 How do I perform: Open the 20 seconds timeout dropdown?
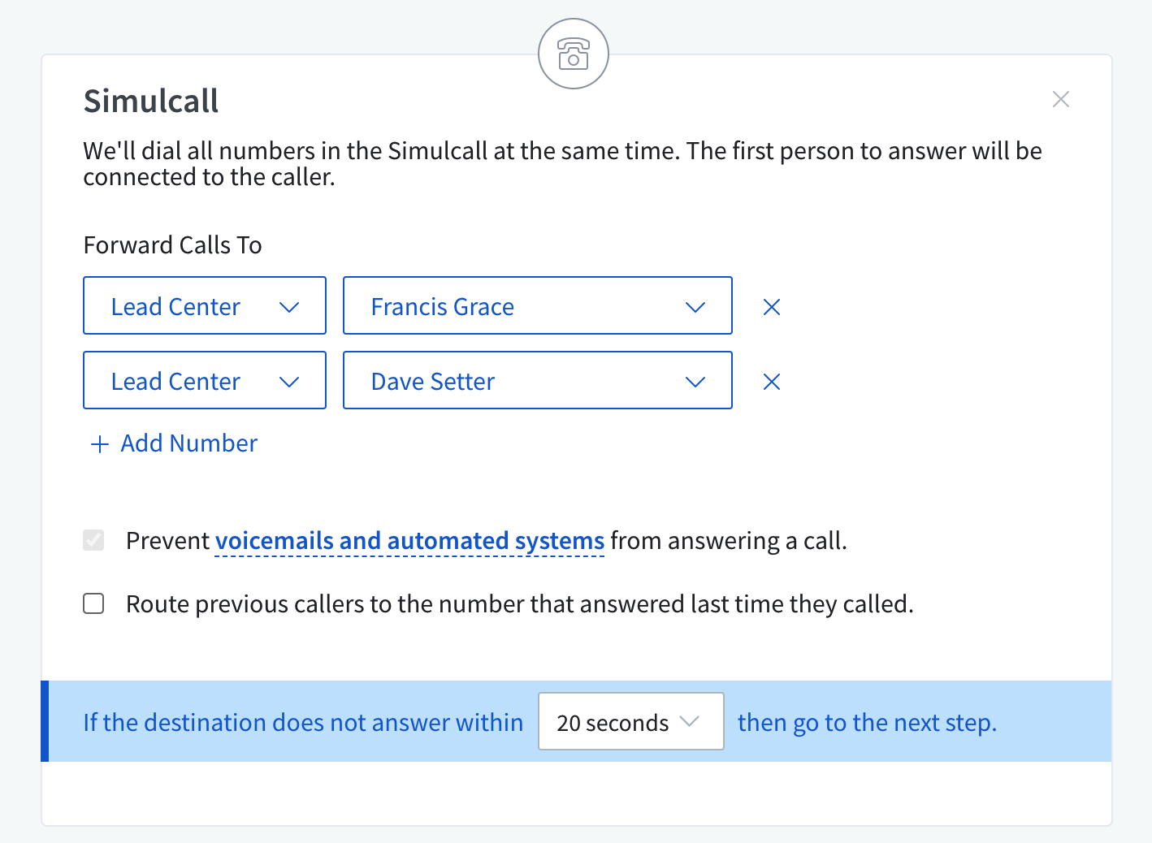point(631,721)
